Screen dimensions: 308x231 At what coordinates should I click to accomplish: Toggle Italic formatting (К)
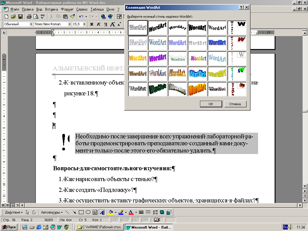tap(99, 24)
